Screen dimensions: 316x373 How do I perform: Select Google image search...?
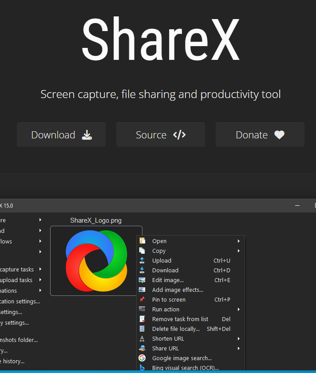(x=191, y=358)
